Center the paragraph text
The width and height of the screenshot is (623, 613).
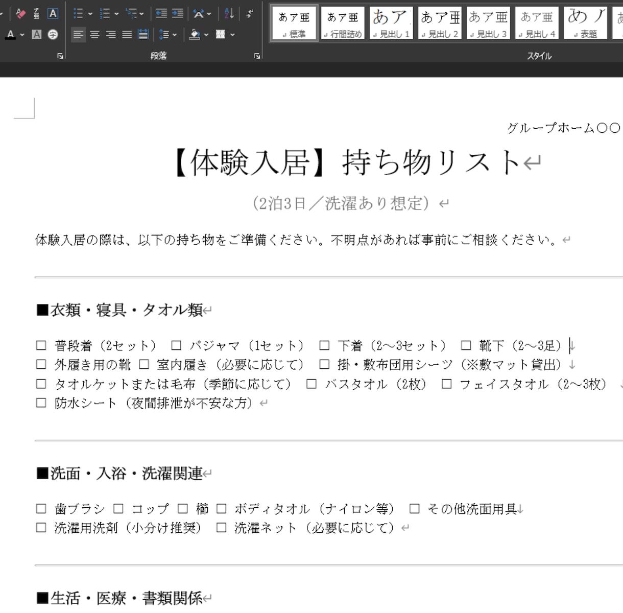tap(94, 35)
